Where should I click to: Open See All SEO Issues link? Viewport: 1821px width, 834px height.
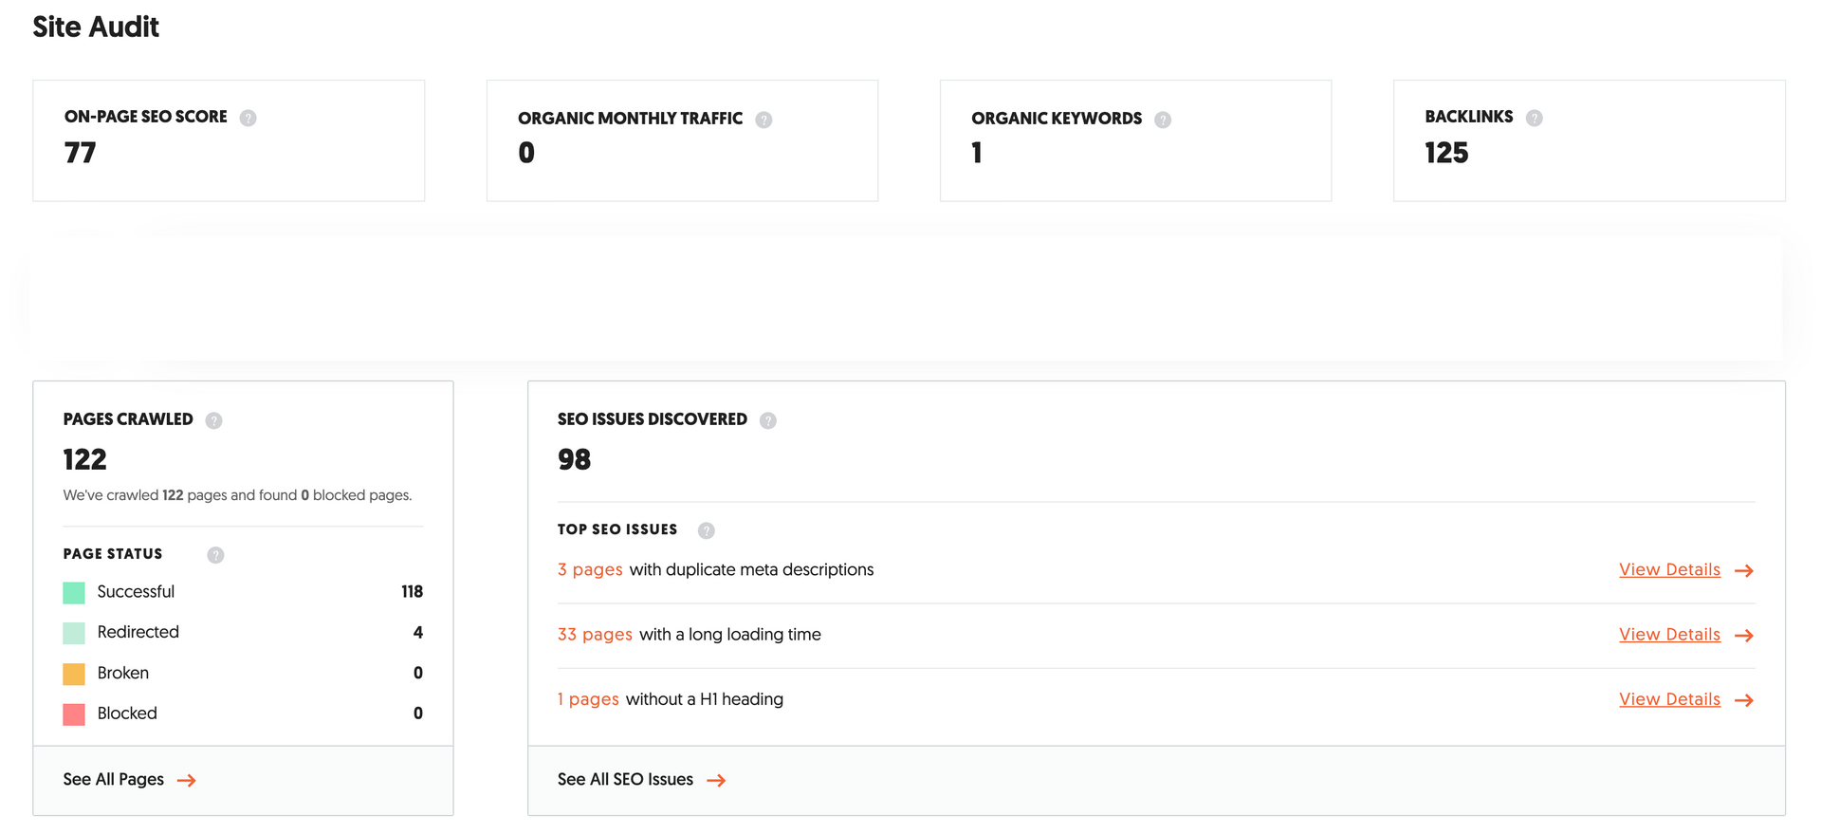[641, 780]
